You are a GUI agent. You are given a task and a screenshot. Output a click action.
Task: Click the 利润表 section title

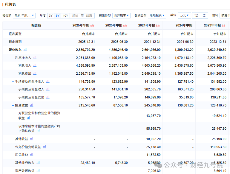(10, 4)
